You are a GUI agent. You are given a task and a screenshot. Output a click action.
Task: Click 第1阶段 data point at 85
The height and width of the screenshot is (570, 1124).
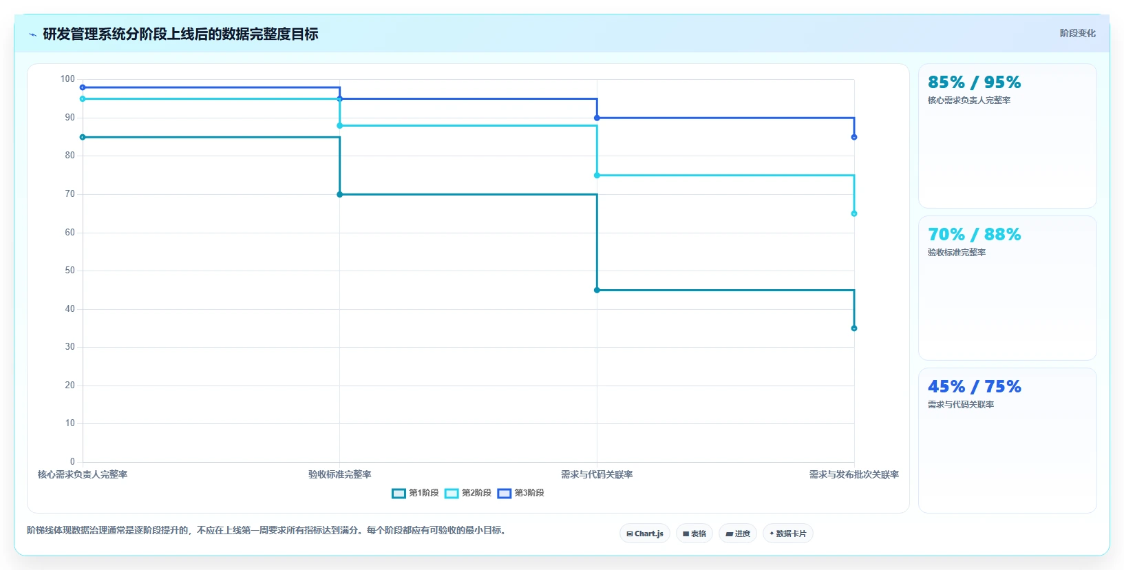pyautogui.click(x=83, y=137)
